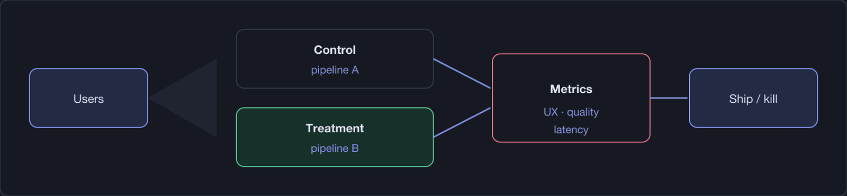Click the connector line from Control to Metrics
Image resolution: width=847 pixels, height=196 pixels.
pos(462,73)
